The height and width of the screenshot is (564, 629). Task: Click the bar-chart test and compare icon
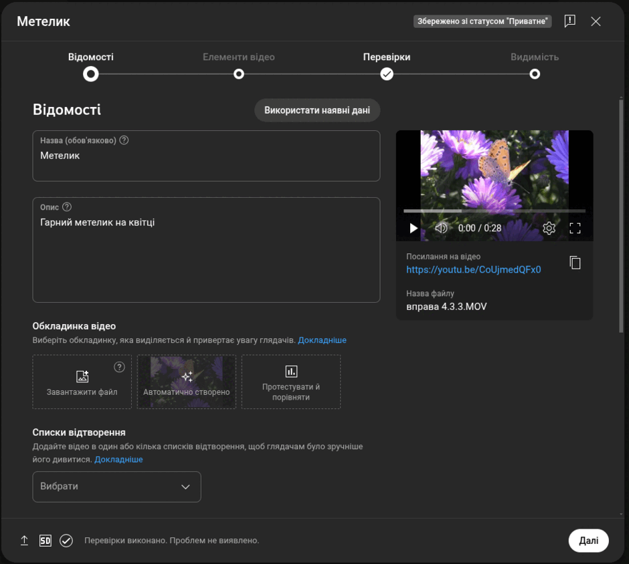(x=291, y=372)
